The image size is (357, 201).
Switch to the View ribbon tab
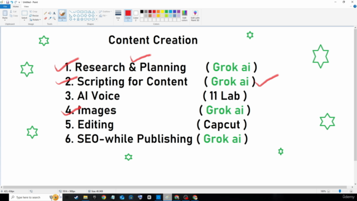[x=26, y=6]
